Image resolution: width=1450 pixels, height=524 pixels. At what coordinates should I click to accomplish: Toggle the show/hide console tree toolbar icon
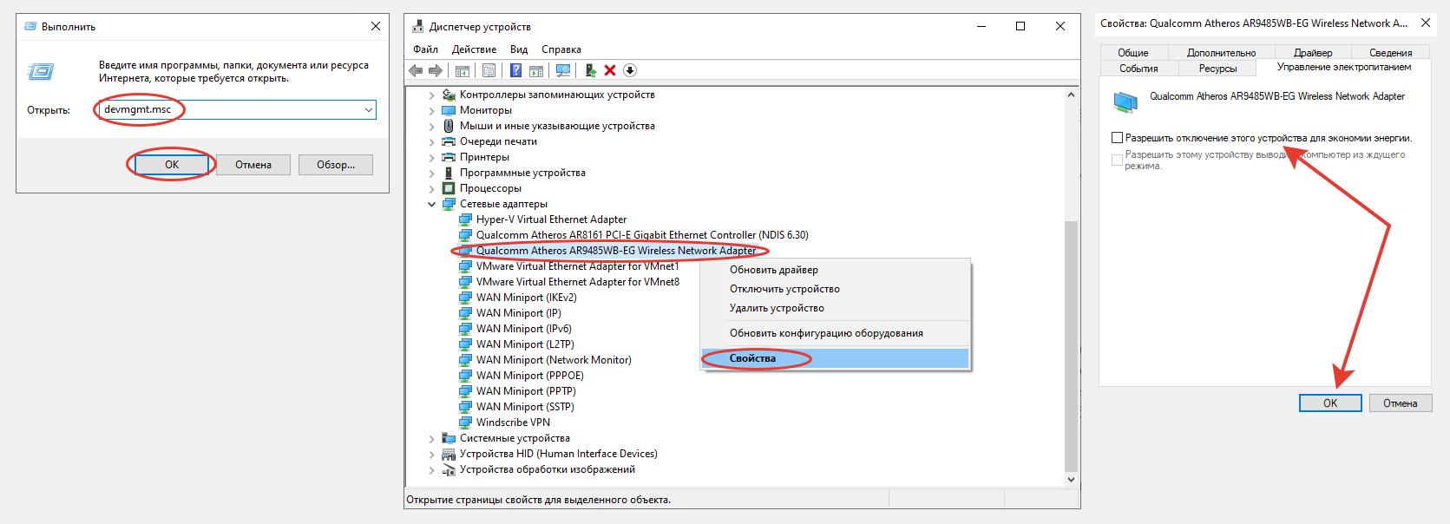pyautogui.click(x=463, y=70)
